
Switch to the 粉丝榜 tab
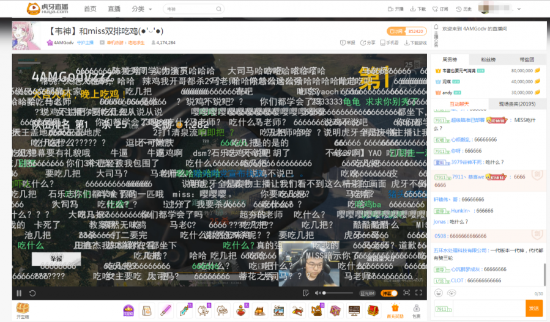tap(488, 59)
